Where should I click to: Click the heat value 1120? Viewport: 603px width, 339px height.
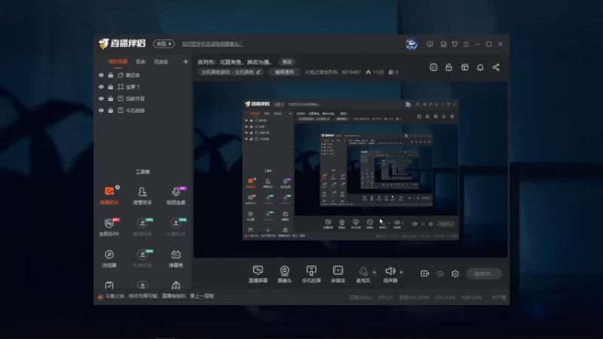click(x=375, y=72)
